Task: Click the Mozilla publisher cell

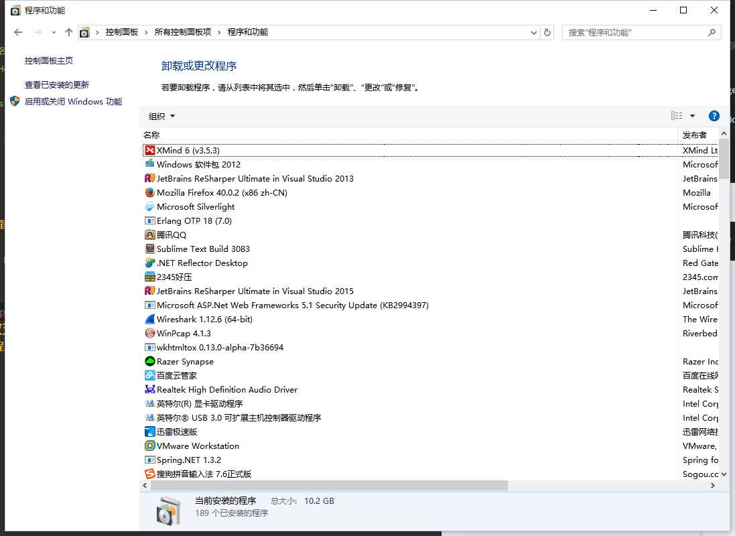Action: pyautogui.click(x=697, y=193)
